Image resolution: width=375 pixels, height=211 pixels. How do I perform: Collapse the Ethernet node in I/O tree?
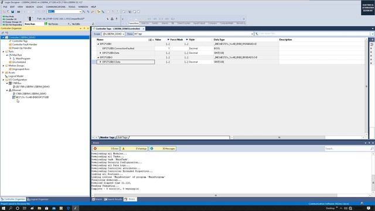pyautogui.click(x=7, y=90)
